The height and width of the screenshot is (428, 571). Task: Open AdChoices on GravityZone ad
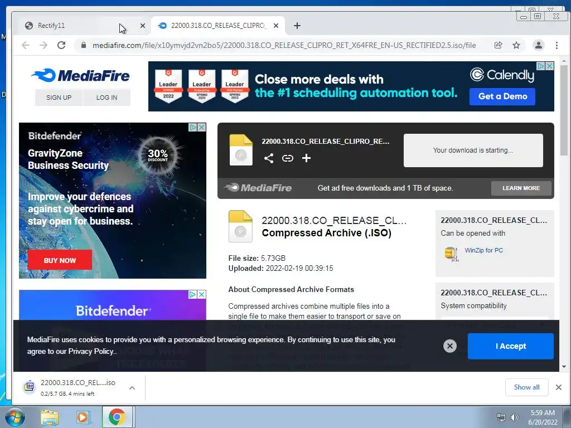[x=193, y=128]
